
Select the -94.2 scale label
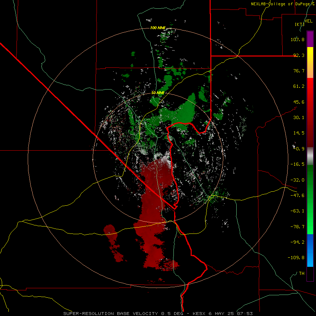(297, 242)
